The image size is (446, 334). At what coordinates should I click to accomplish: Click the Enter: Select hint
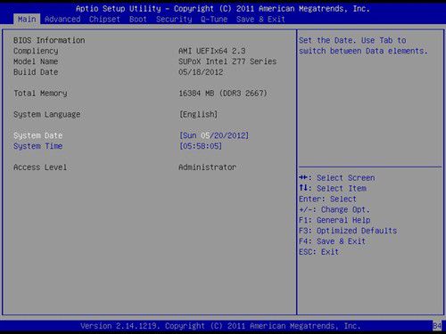pyautogui.click(x=327, y=199)
